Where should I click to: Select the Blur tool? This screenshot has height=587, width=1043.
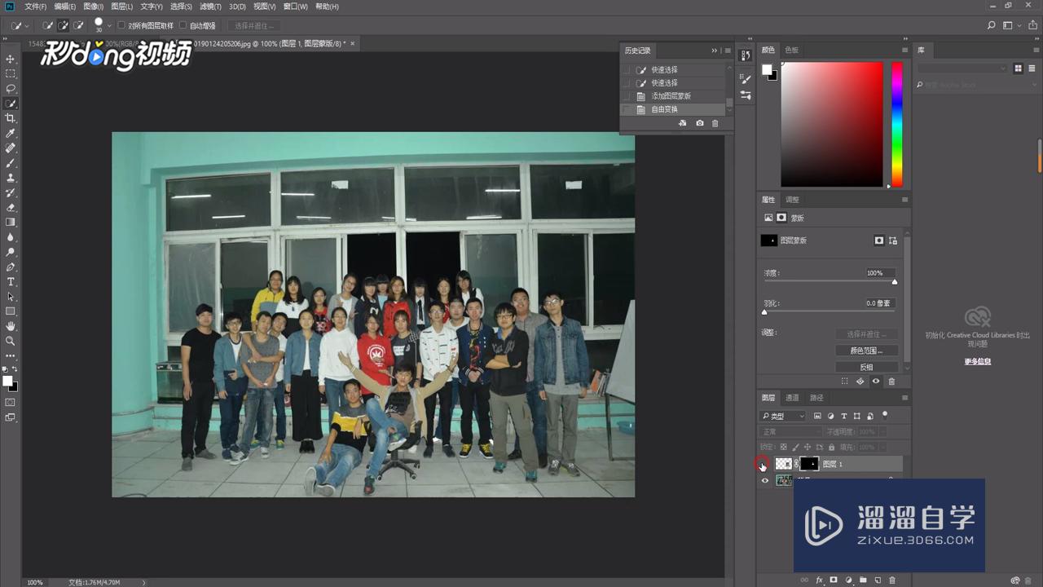(x=11, y=237)
